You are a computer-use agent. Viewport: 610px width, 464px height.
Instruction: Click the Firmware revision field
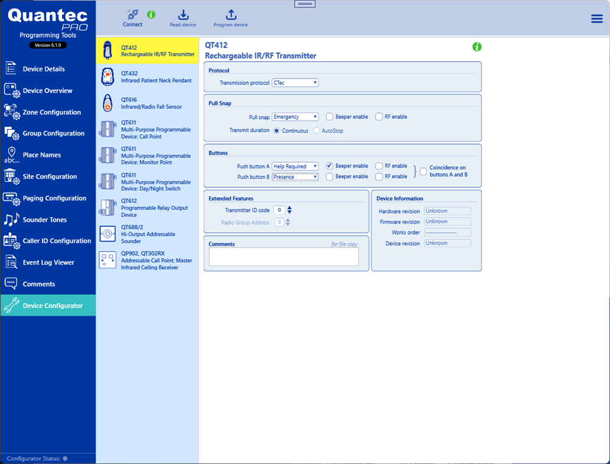click(448, 221)
